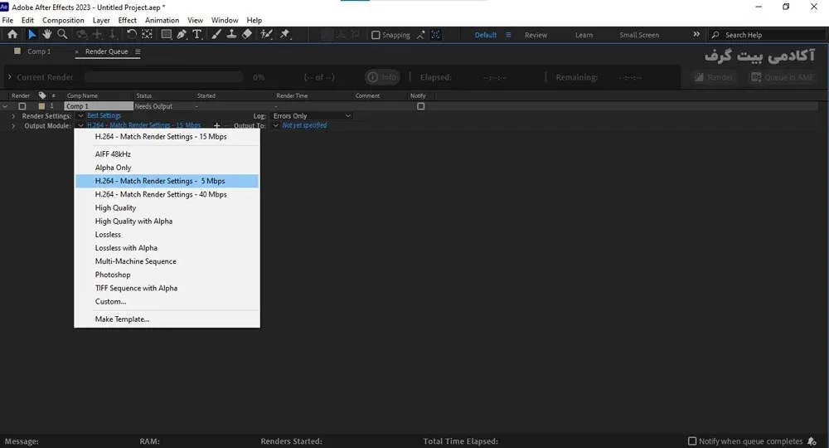
Task: Enable Notify when queue completes
Action: 692,441
